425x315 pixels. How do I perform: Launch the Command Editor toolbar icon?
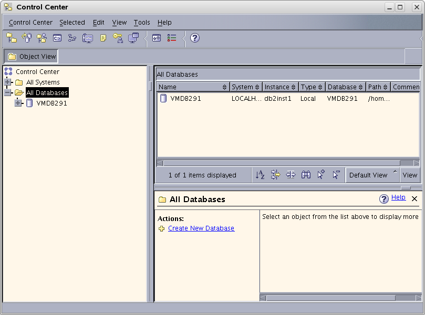(57, 38)
